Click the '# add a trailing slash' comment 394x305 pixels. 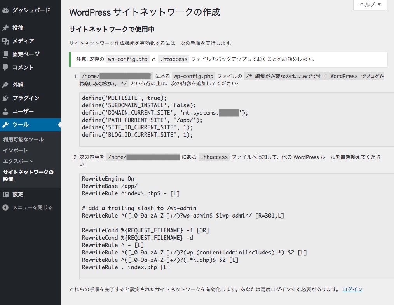pos(139,208)
